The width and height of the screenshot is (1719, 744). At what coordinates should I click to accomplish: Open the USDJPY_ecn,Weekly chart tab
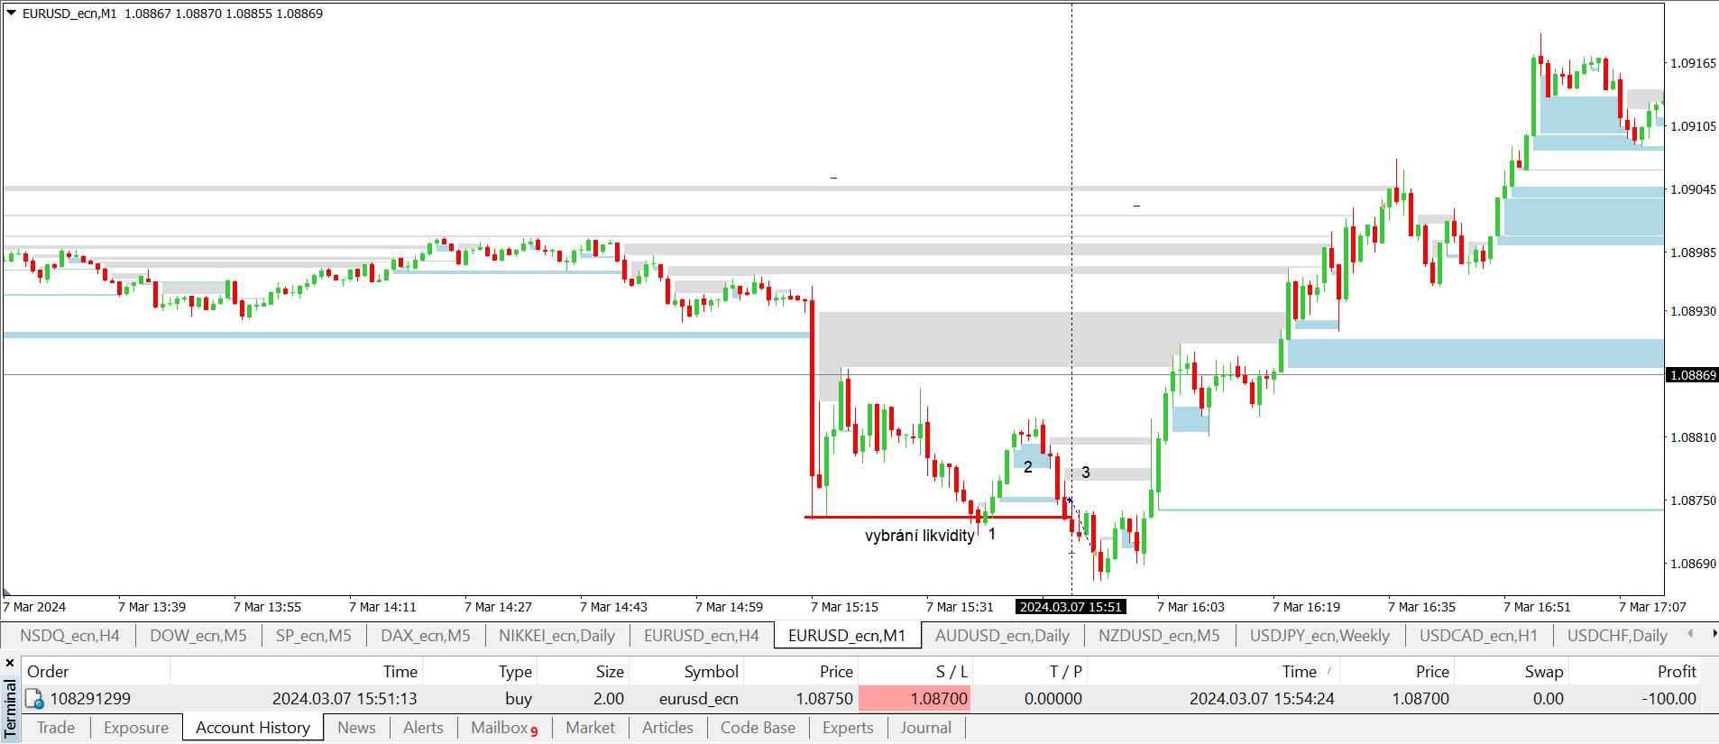tap(1319, 635)
